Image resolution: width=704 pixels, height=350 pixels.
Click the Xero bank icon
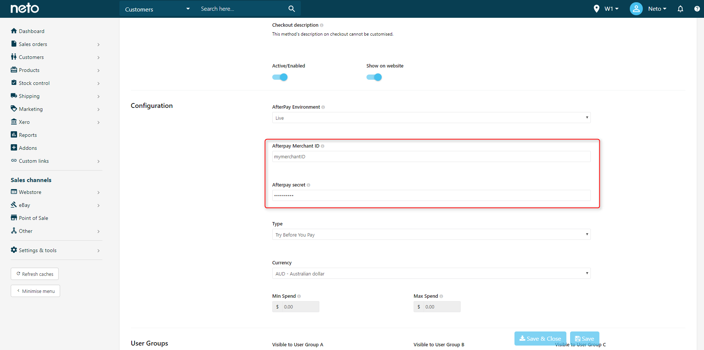point(14,122)
